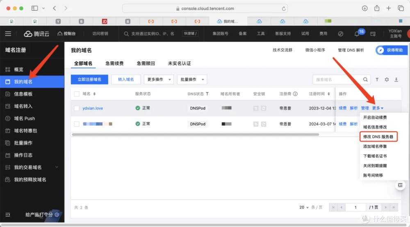
Task: Click the Safari sidebar toggle icon
Action: point(35,8)
